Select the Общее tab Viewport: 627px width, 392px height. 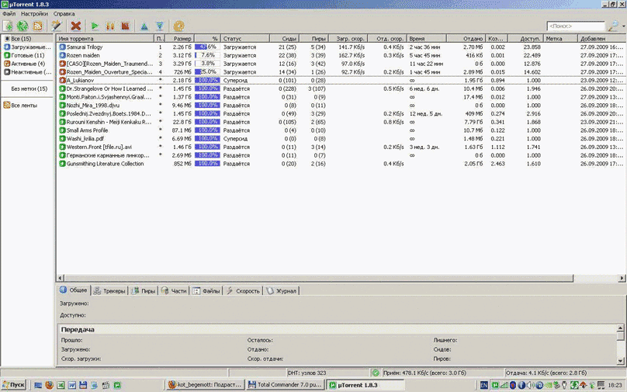pyautogui.click(x=74, y=290)
